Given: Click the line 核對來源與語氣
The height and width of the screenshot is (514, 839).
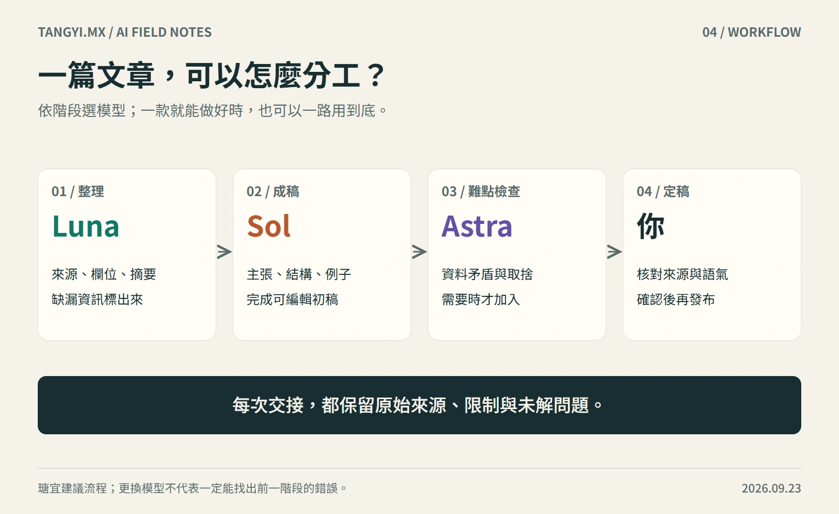Looking at the screenshot, I should pos(682,274).
